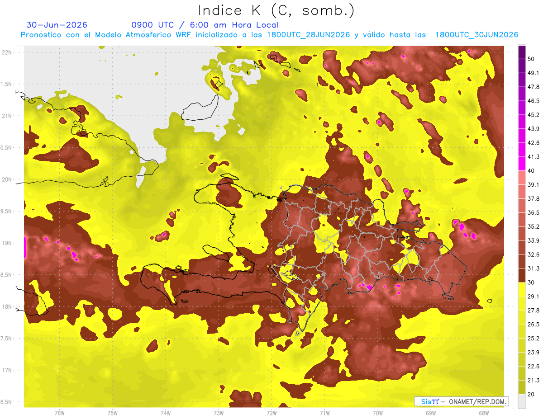Click the '9.5N' latitude label
Viewport: 543px width, 419px height.
[7, 212]
